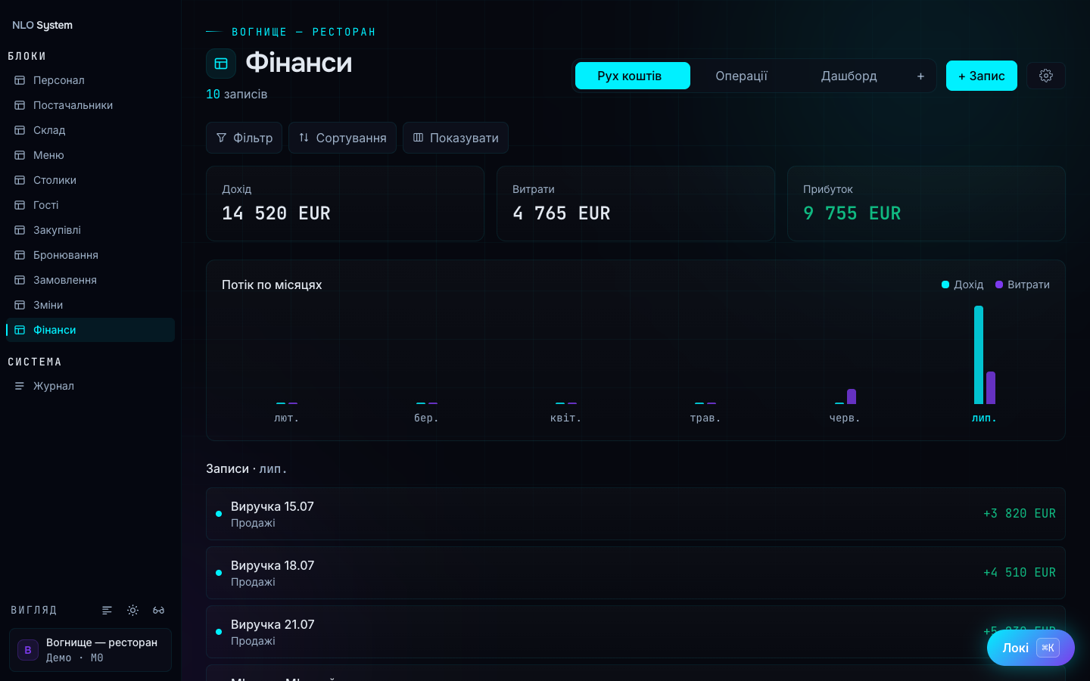The height and width of the screenshot is (681, 1090).
Task: Click the tall cyan лип. income bar
Action: pyautogui.click(x=979, y=355)
